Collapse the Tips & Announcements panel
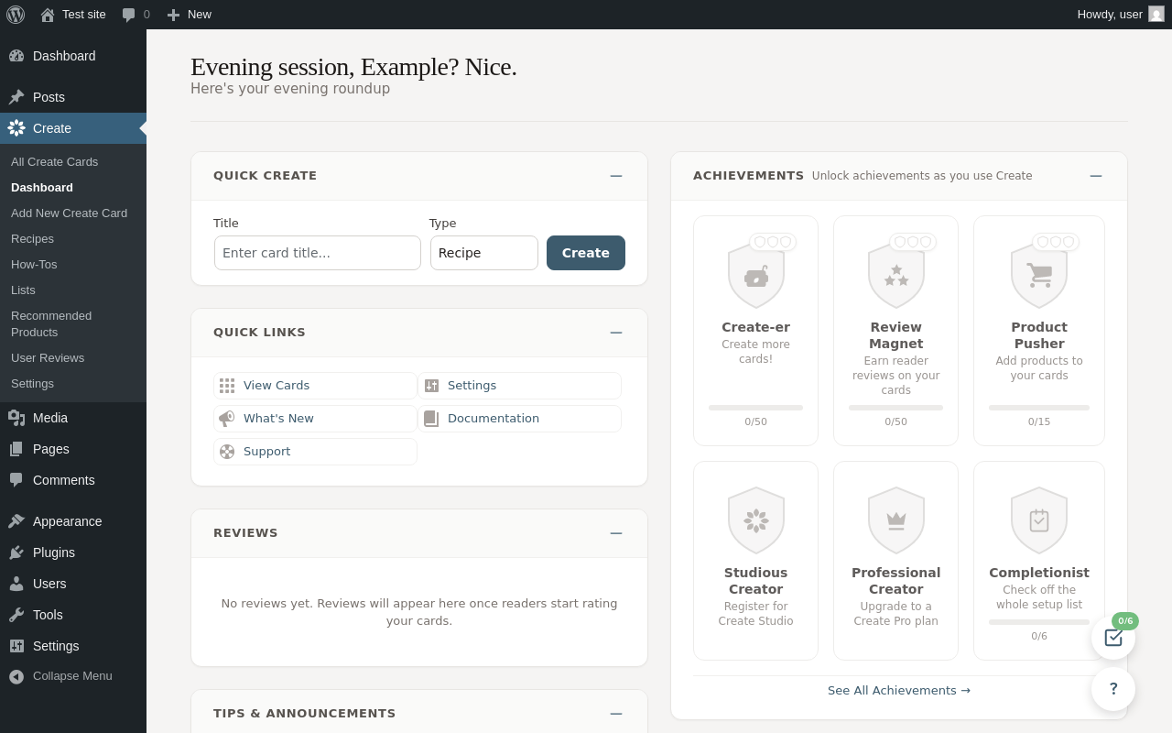 (x=616, y=714)
